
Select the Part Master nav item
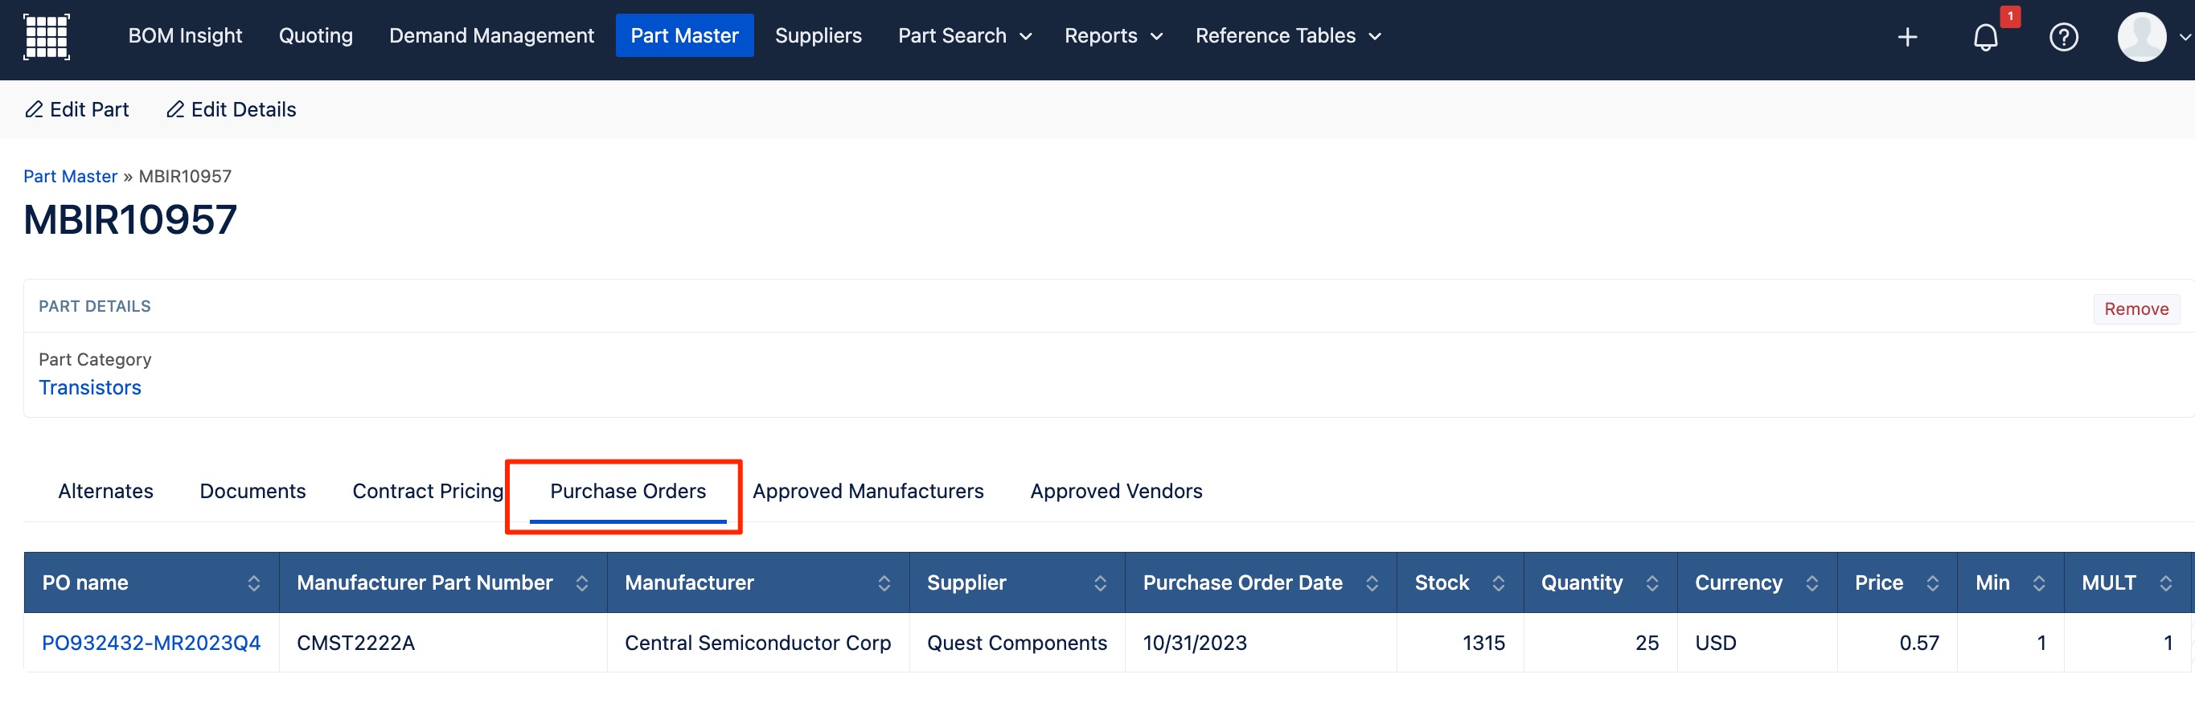(x=684, y=36)
